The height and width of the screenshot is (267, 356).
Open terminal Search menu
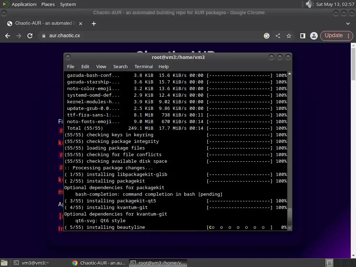point(120,66)
